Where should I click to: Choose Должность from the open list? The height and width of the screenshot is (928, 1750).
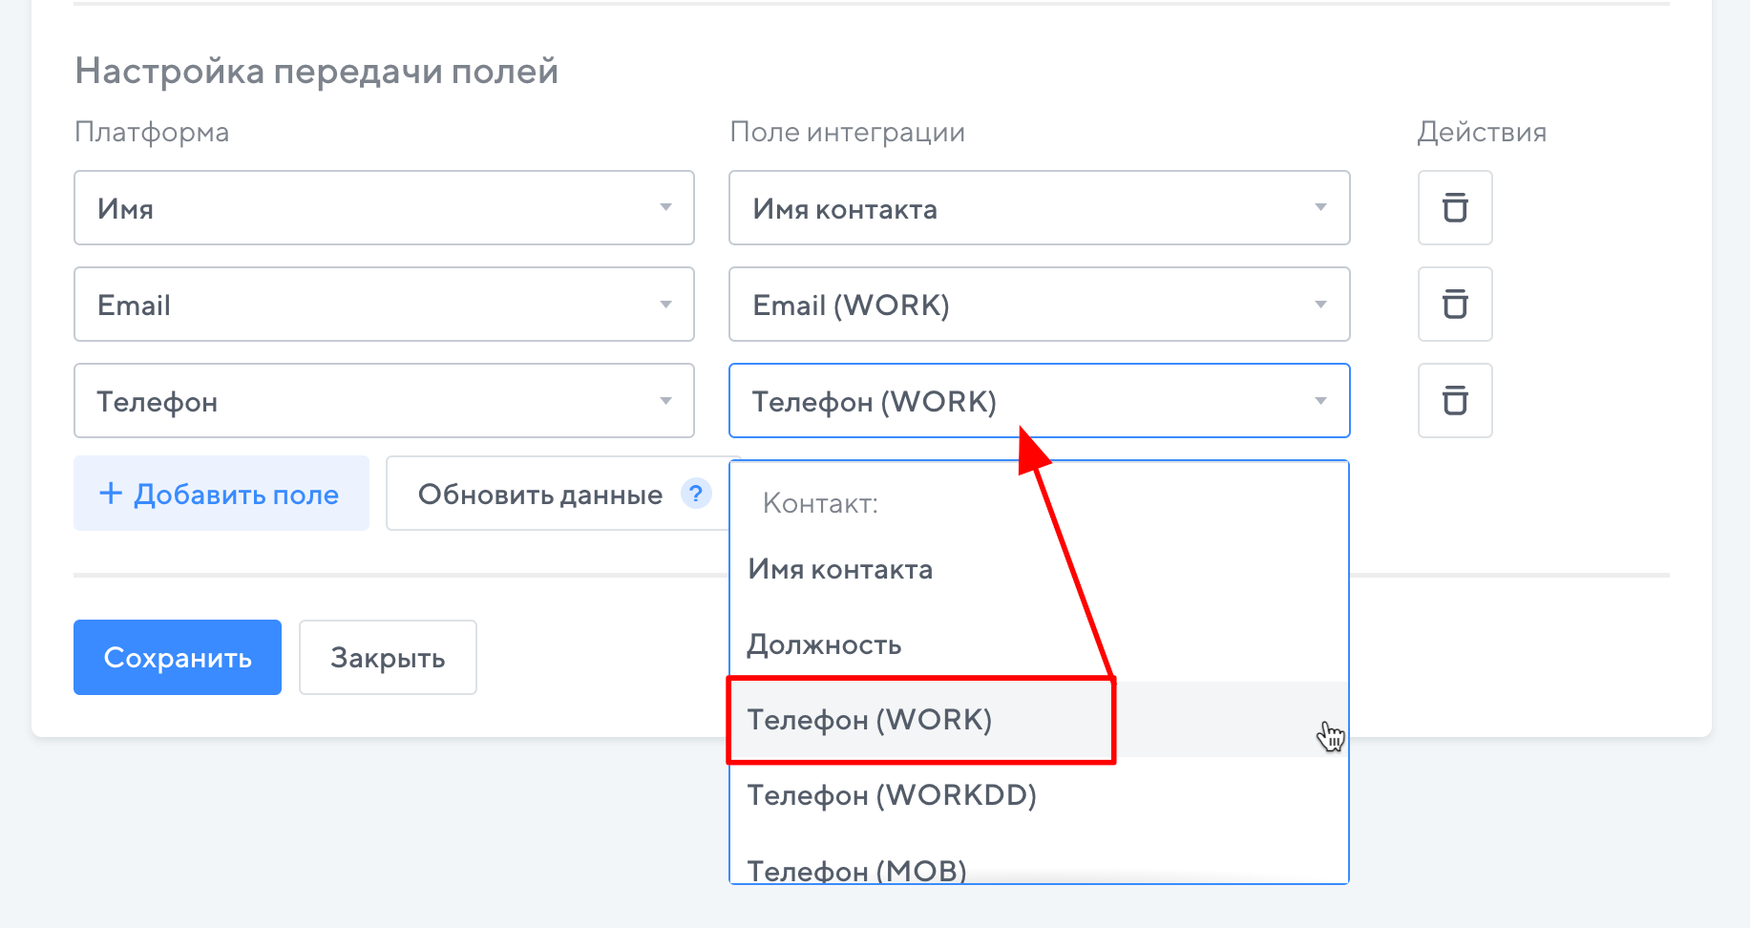coord(824,645)
